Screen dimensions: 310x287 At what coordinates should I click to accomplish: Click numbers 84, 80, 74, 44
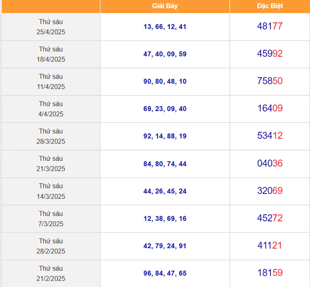[x=165, y=164]
